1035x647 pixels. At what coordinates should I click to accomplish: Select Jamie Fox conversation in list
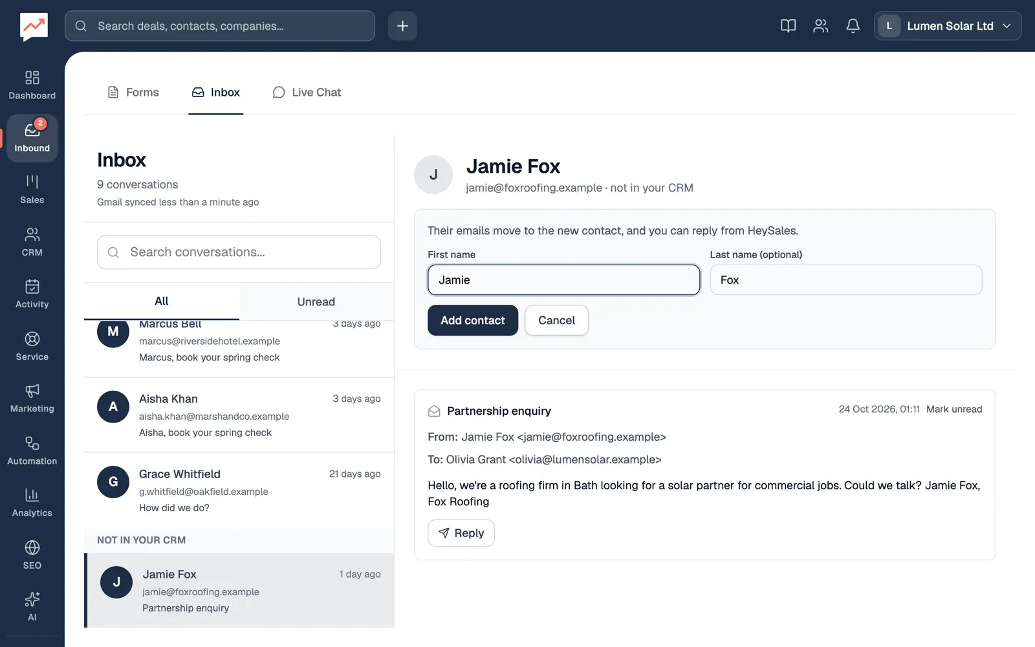pyautogui.click(x=239, y=590)
